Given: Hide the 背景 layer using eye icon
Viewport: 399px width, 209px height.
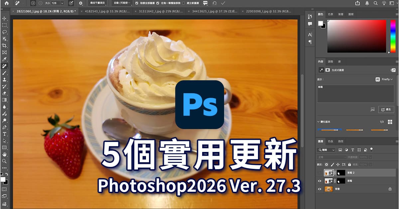Looking at the screenshot, I should (x=320, y=189).
